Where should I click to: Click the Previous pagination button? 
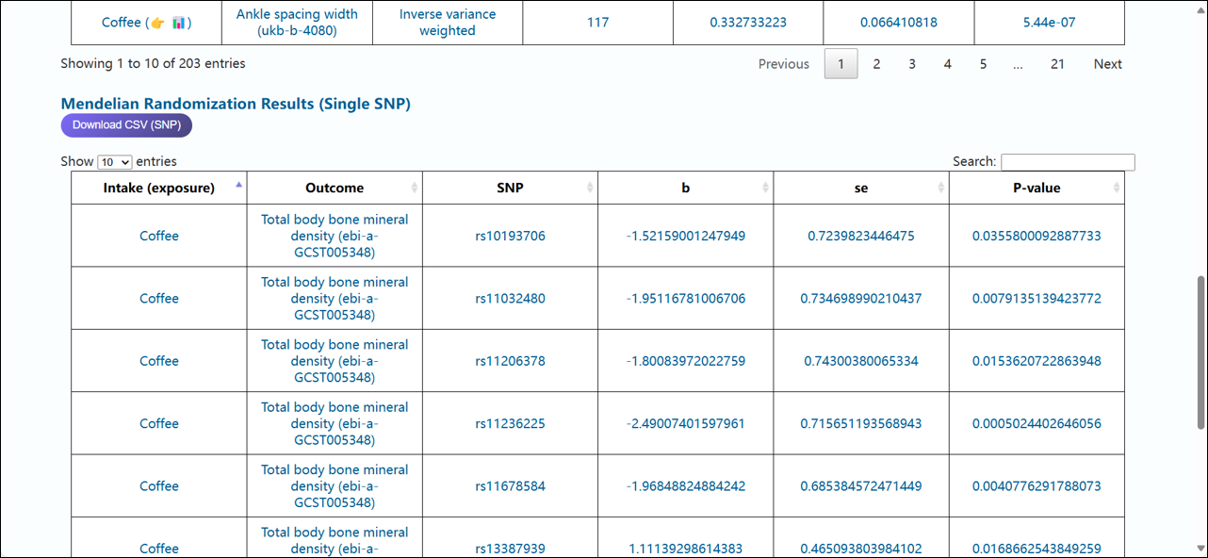(x=783, y=64)
